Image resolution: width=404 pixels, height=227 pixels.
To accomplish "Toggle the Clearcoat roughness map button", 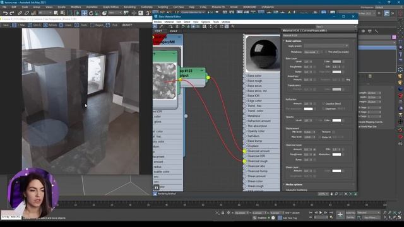I will tap(314, 154).
